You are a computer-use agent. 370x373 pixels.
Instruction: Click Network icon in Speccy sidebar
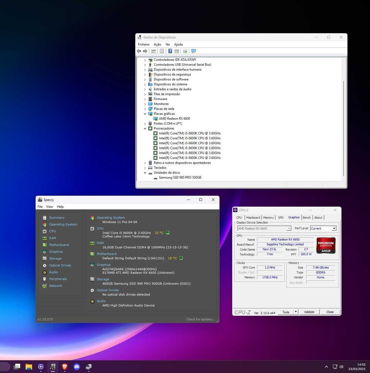point(45,286)
